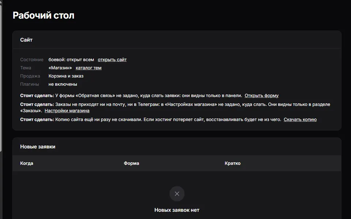The height and width of the screenshot is (219, 351).
Task: Click the "Тема" field label
Action: coord(26,68)
